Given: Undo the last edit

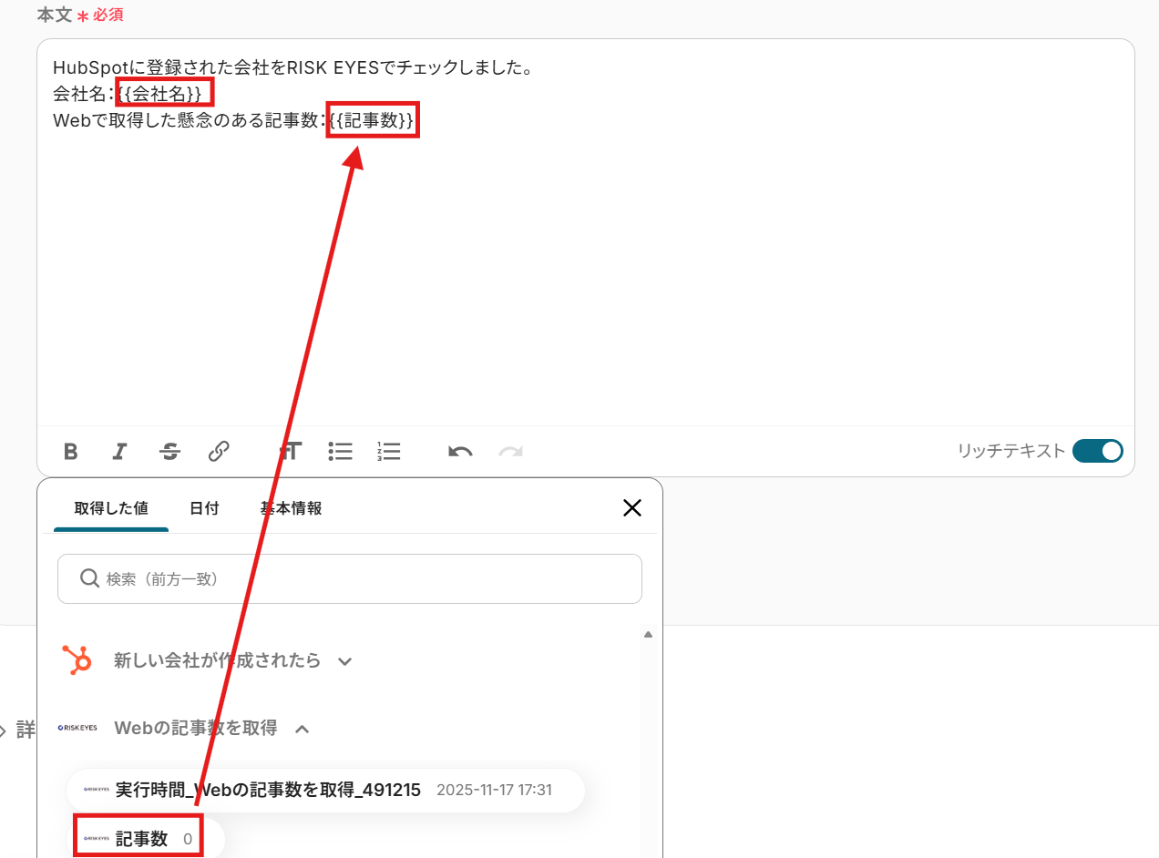Looking at the screenshot, I should 460,451.
